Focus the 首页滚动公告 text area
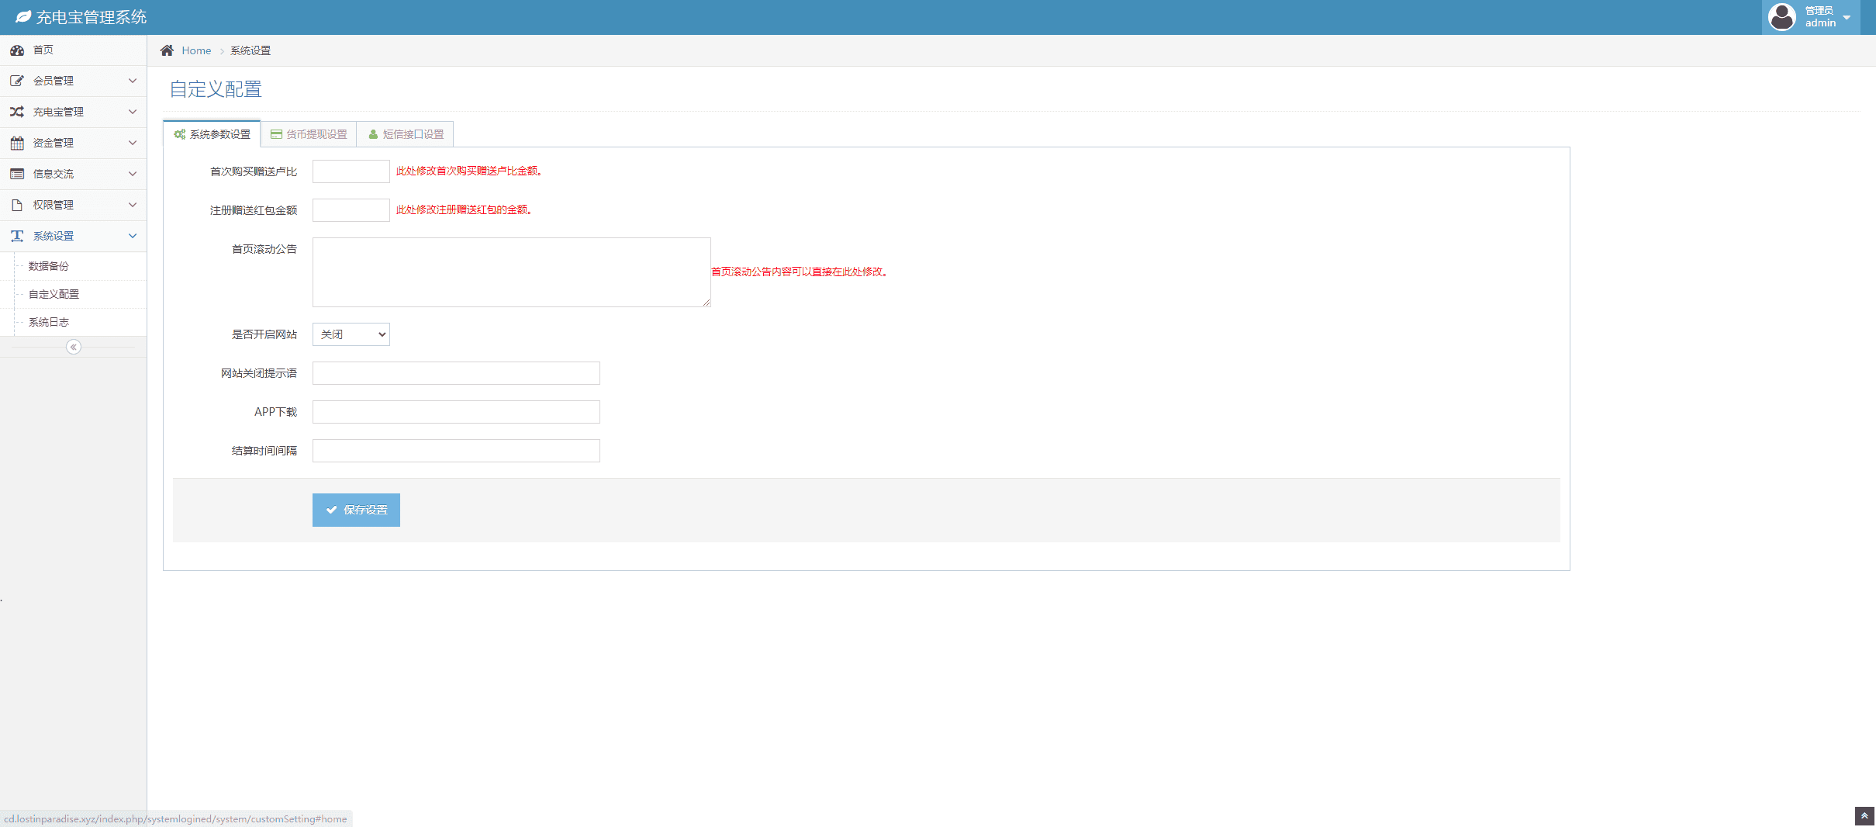This screenshot has width=1876, height=827. pyautogui.click(x=511, y=272)
